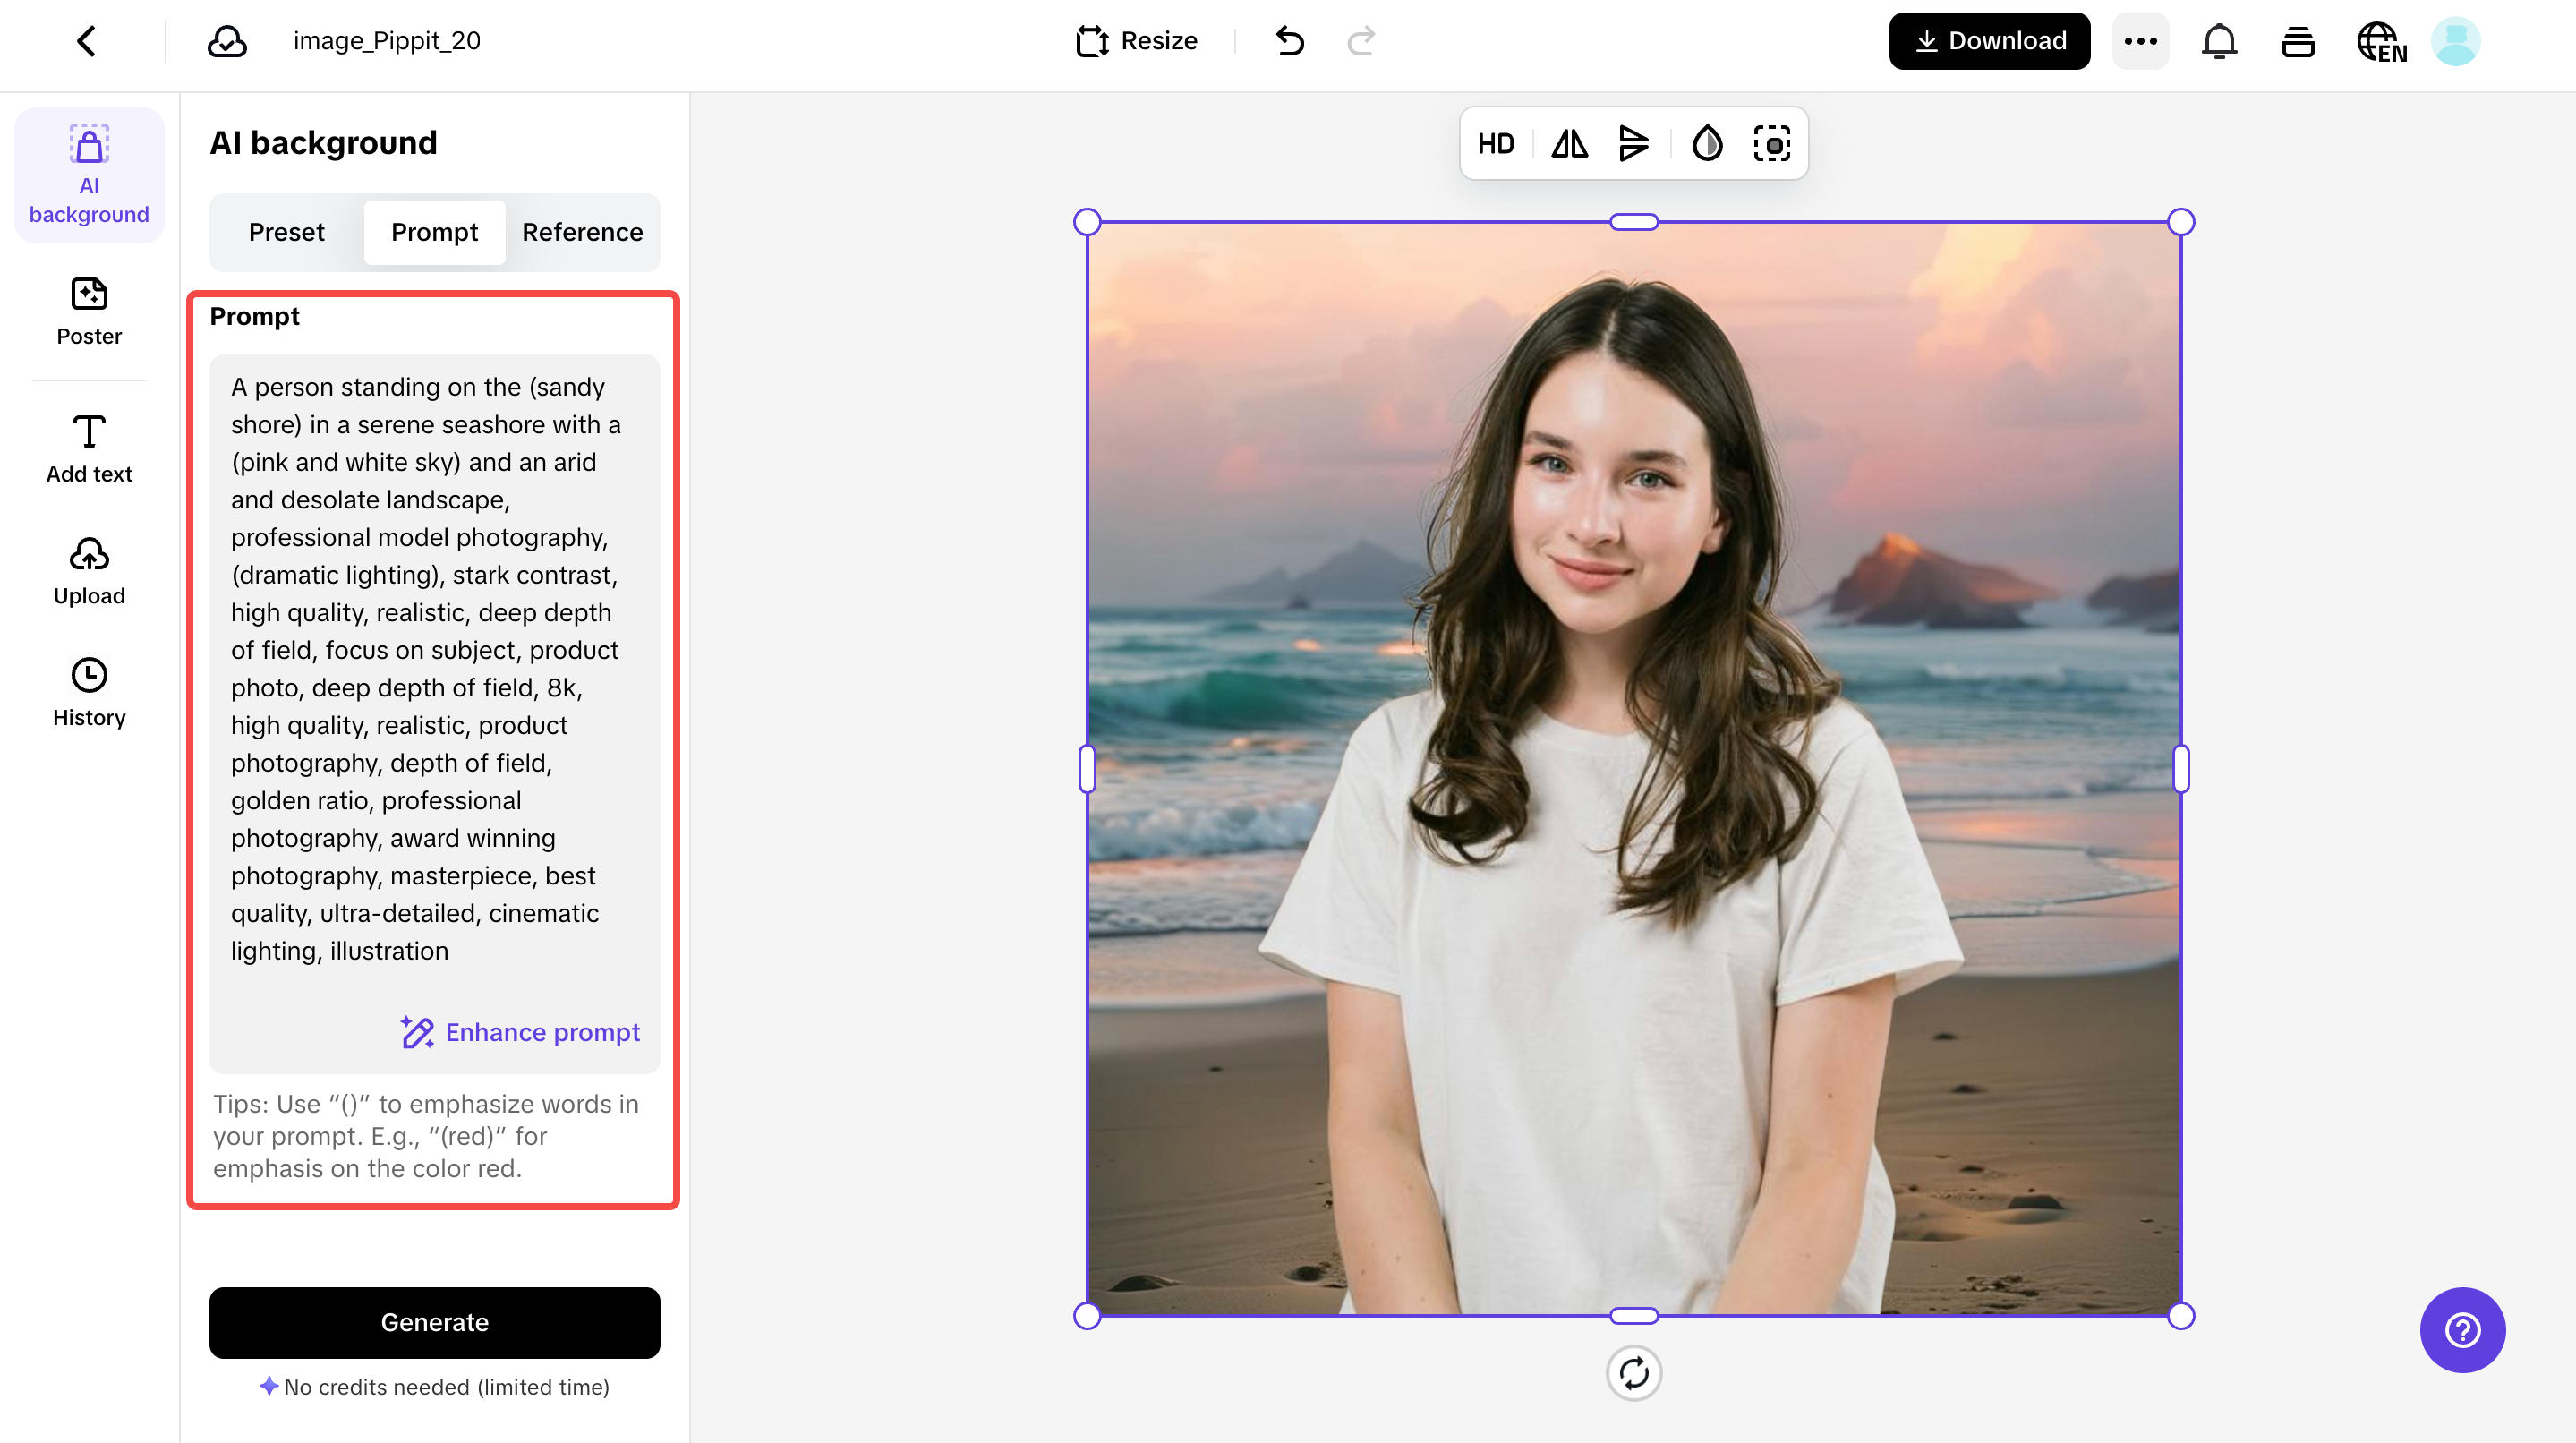Screen dimensions: 2576x1443
Task: Open the notifications bell
Action: 2219,41
